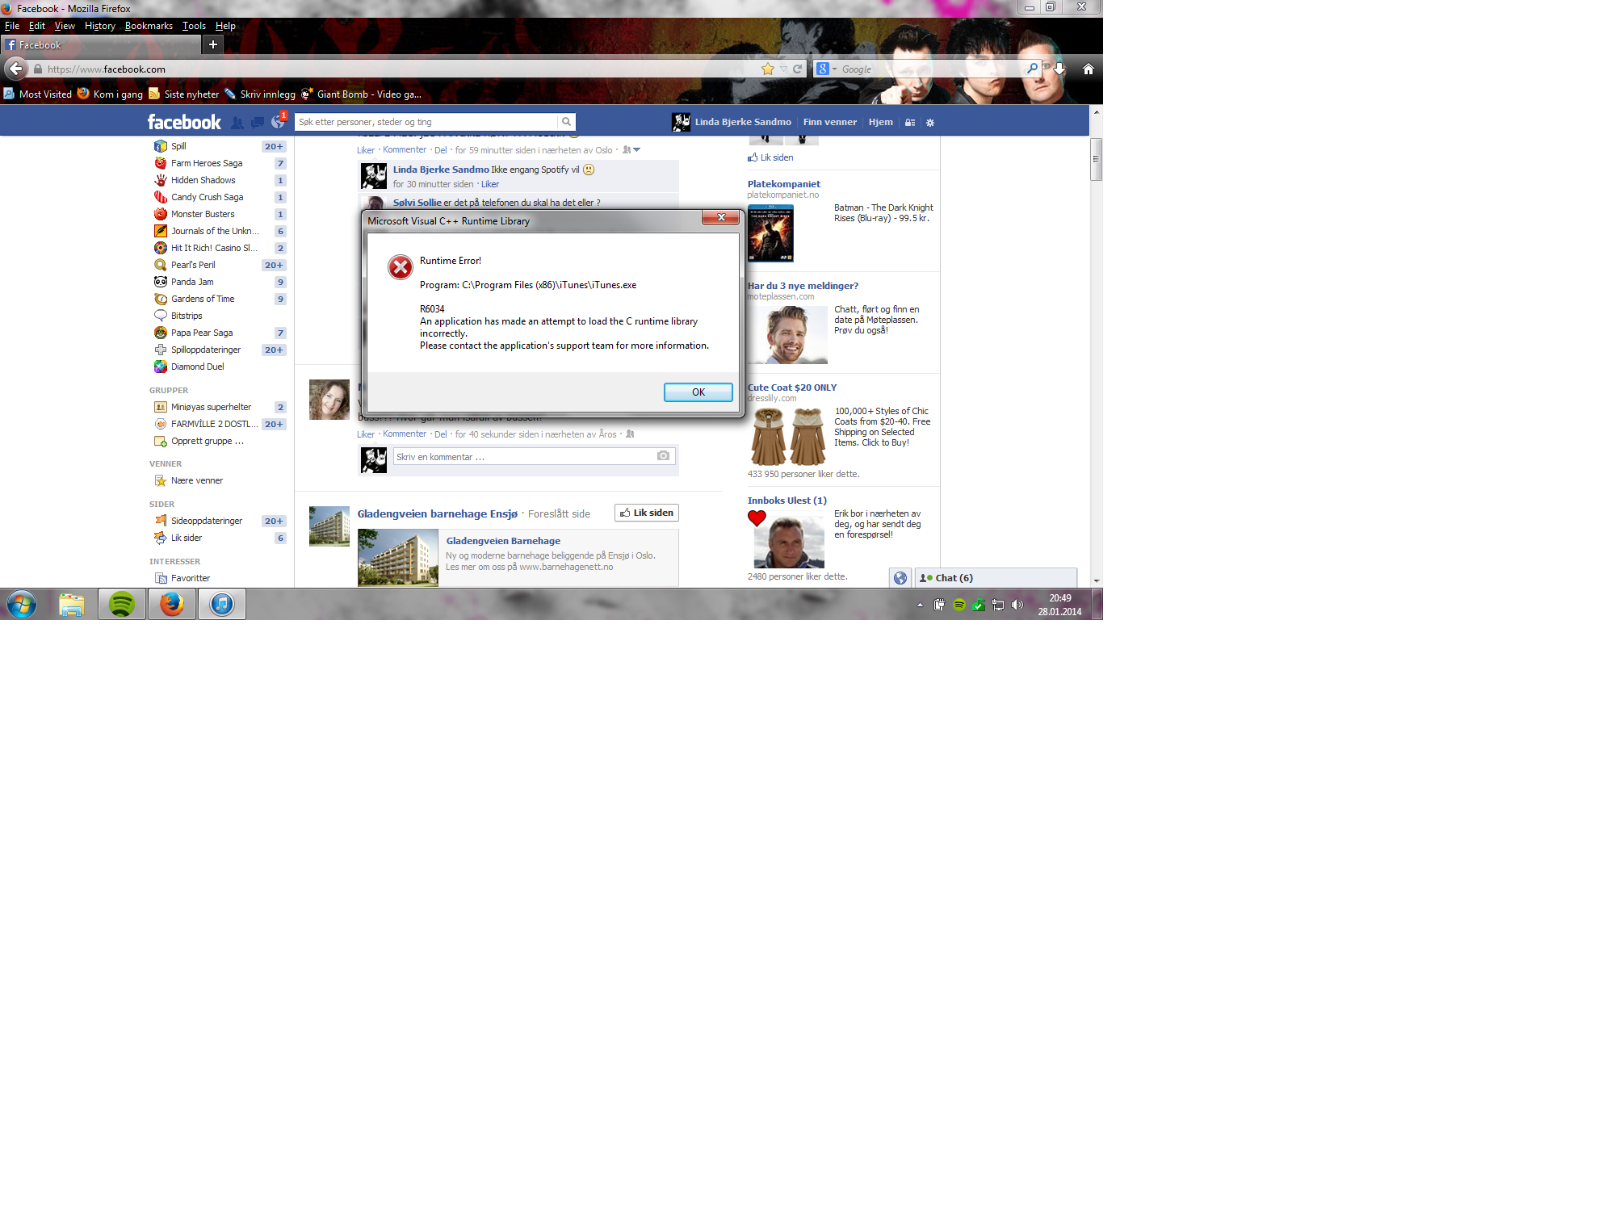
Task: Click the Siste nyheter feed bookmark
Action: tap(184, 94)
